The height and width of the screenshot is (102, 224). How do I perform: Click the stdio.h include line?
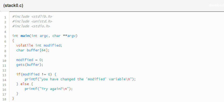coord(31,26)
